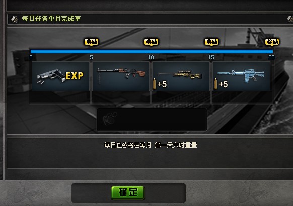Click the 奖励 badge above mark 20
Screen dimensions: 293x206
272,42
